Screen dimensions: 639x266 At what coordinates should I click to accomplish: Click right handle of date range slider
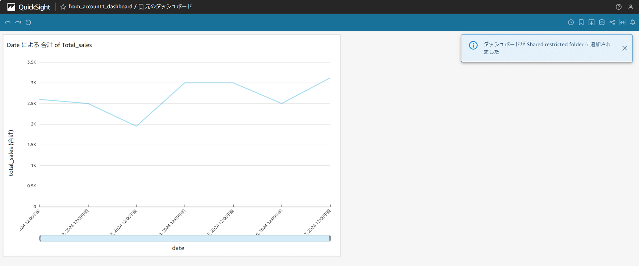[330, 238]
